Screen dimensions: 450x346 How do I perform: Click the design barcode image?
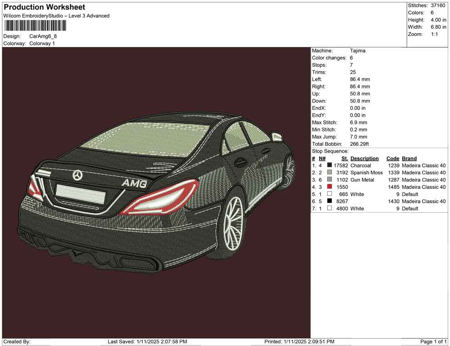tap(34, 26)
